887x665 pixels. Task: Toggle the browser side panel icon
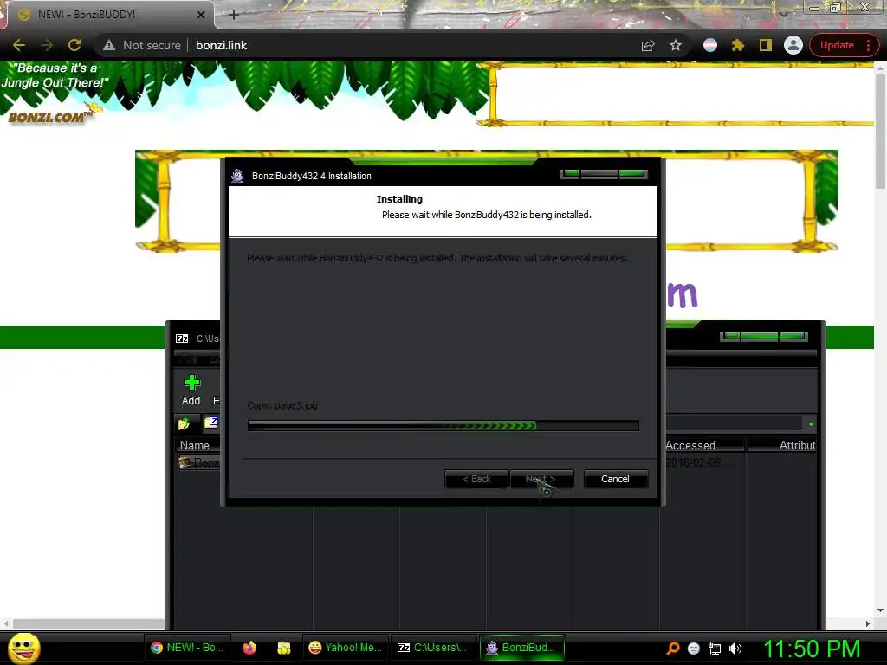[x=766, y=45]
